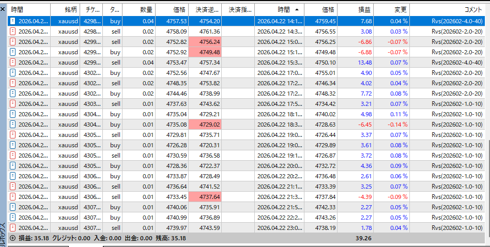
Task: Click the red sell icon on the 4753.47 row
Action: point(13,63)
